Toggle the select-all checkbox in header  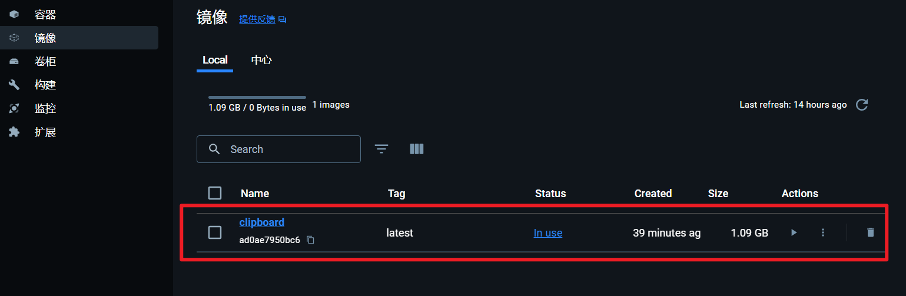coord(215,193)
